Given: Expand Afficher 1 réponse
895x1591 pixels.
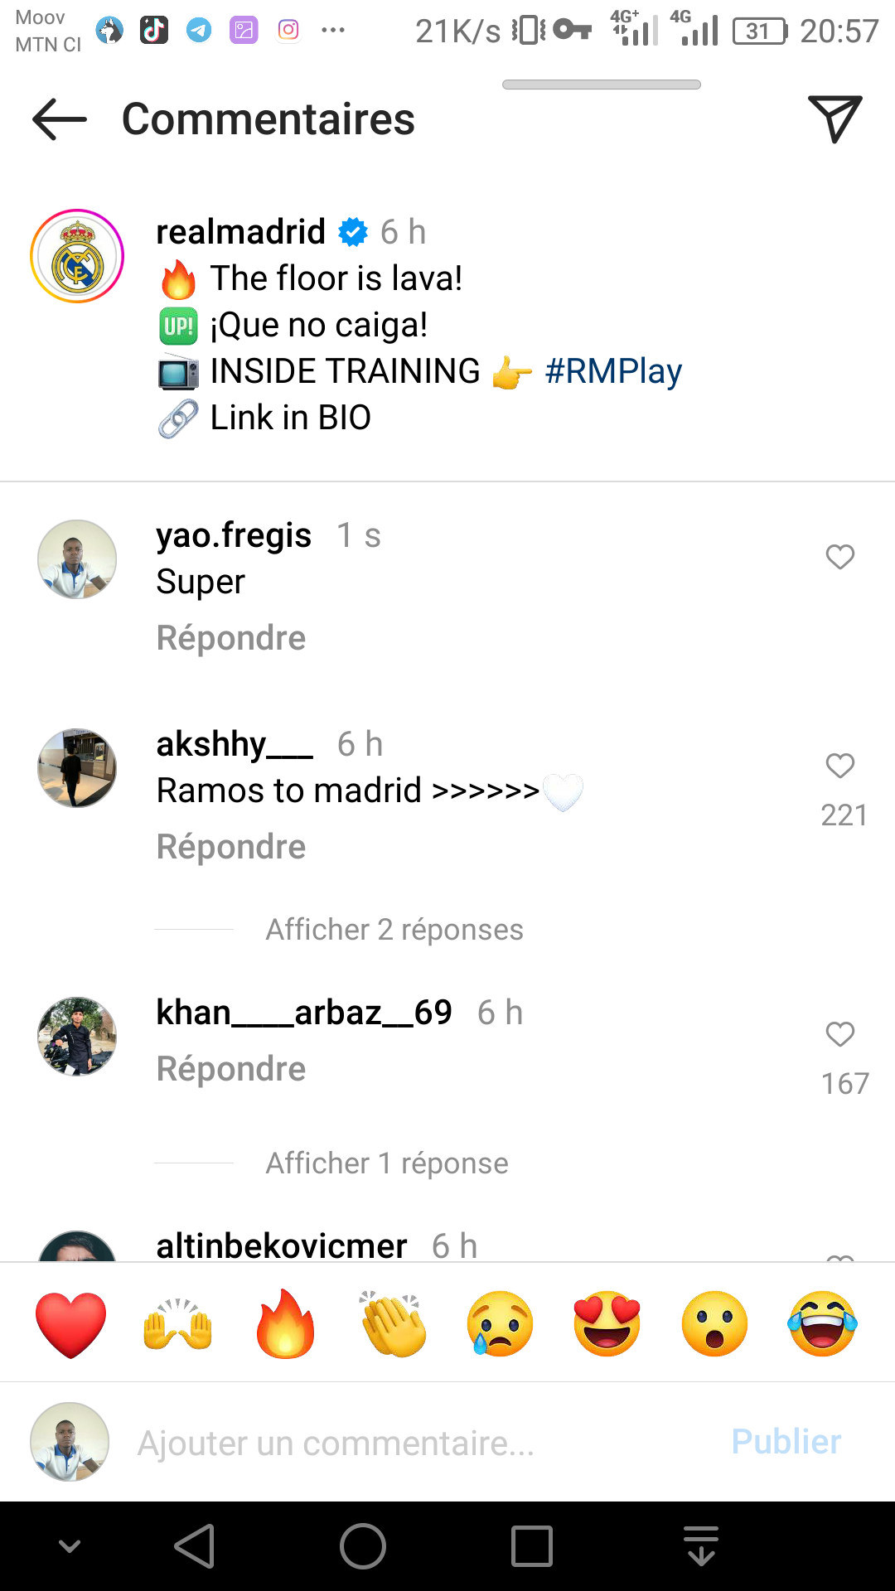Looking at the screenshot, I should 387,1163.
